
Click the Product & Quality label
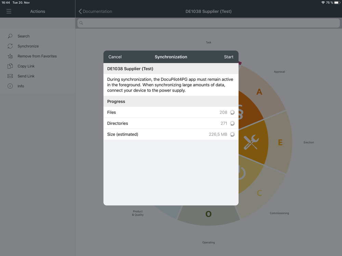coord(138,213)
